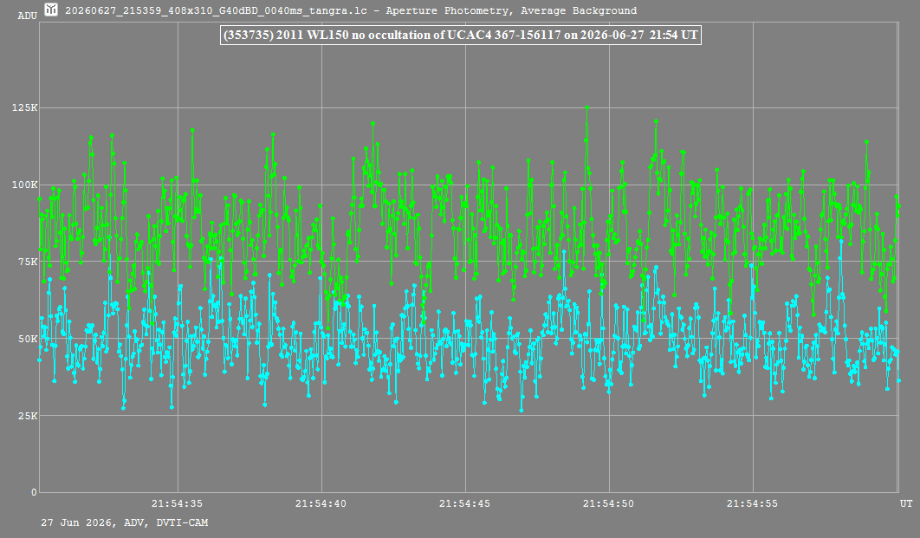Click the highest green peak touching 125K

point(586,108)
